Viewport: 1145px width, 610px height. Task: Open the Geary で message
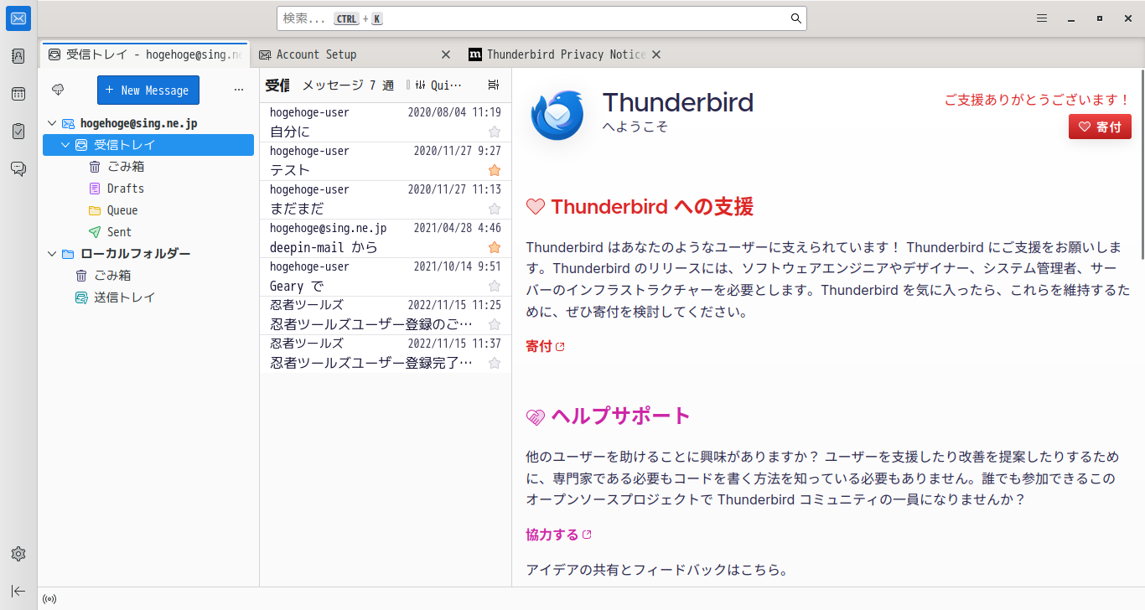[x=386, y=277]
